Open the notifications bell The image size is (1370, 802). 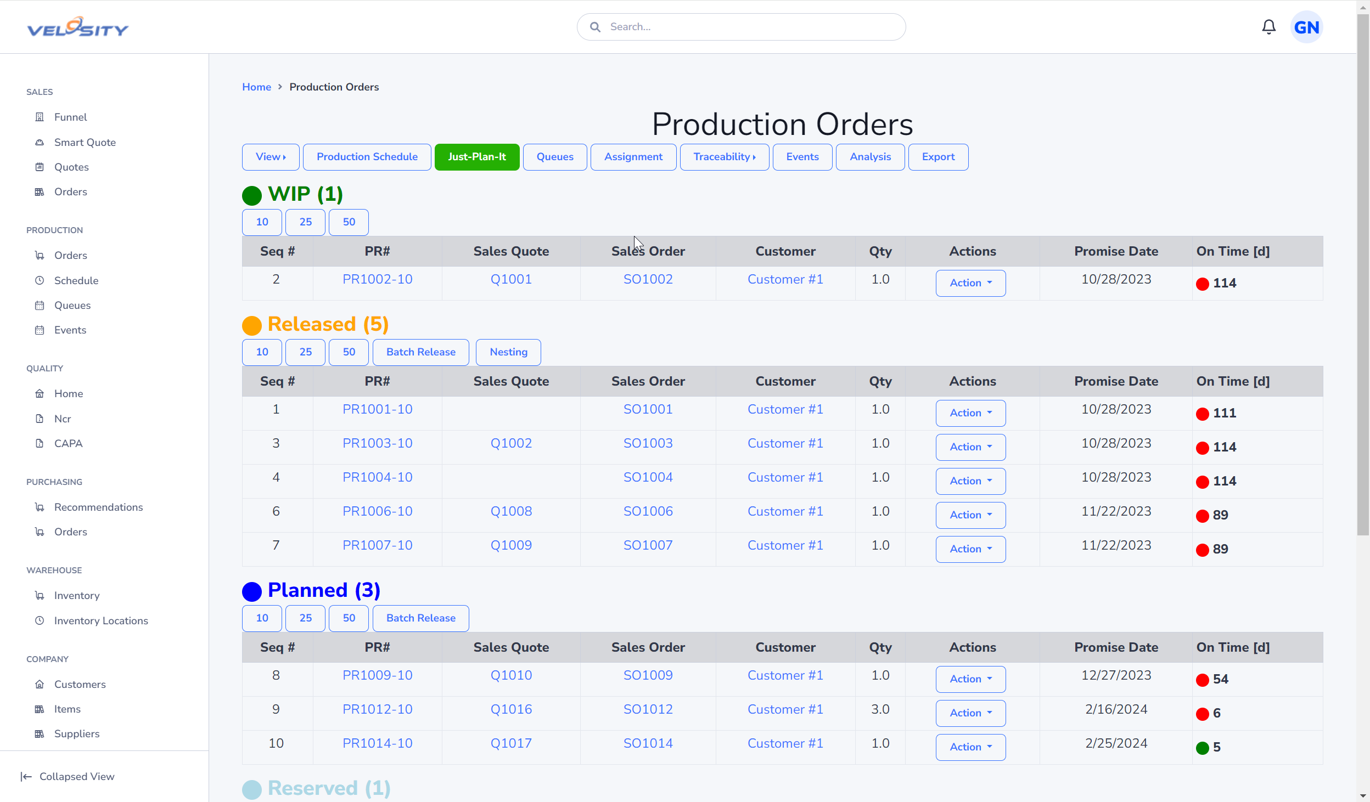point(1268,27)
